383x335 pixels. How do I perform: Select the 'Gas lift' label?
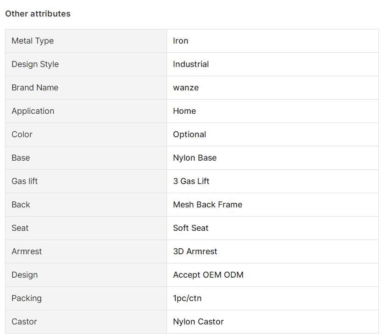click(25, 181)
